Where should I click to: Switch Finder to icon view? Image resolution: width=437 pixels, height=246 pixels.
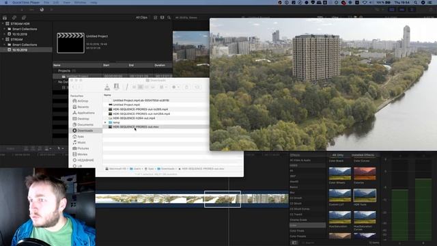pyautogui.click(x=134, y=87)
